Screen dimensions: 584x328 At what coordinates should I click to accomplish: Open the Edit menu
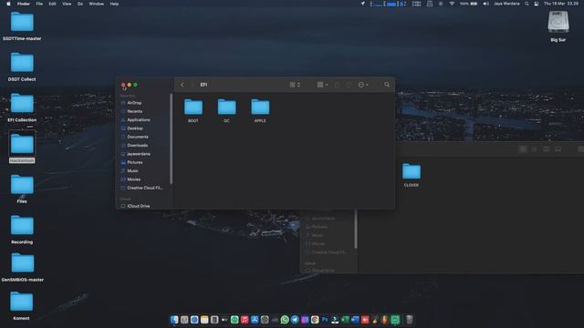click(x=53, y=4)
